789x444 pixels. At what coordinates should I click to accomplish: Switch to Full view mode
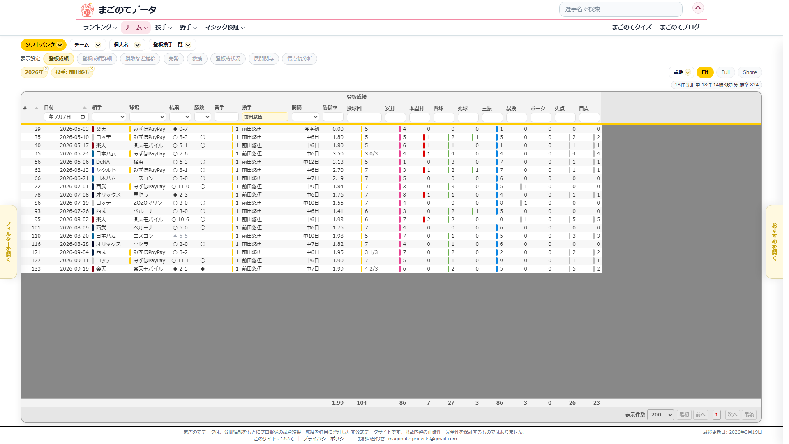pos(725,72)
